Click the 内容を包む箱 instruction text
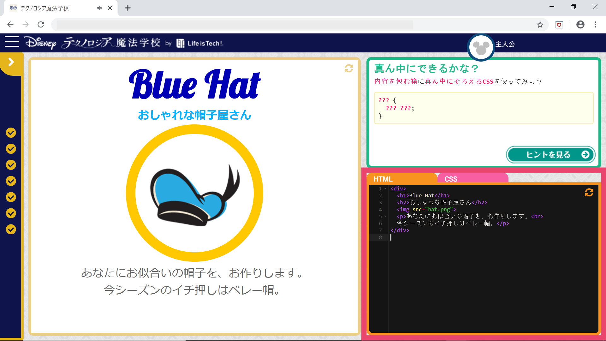This screenshot has width=606, height=341. tap(458, 81)
